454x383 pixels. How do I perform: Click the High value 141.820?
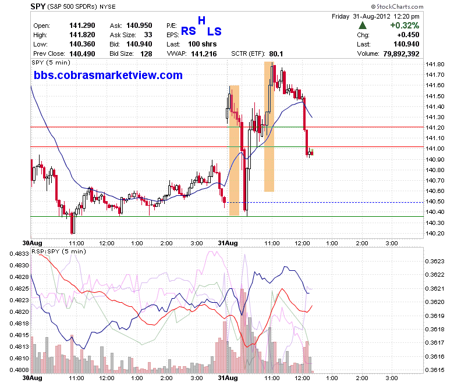pyautogui.click(x=82, y=35)
